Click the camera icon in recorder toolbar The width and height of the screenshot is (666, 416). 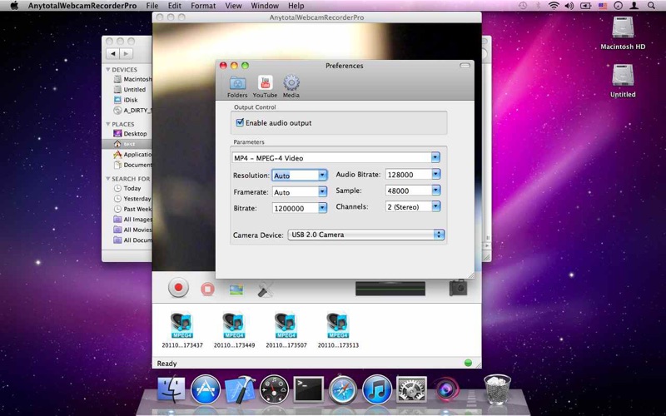click(459, 288)
